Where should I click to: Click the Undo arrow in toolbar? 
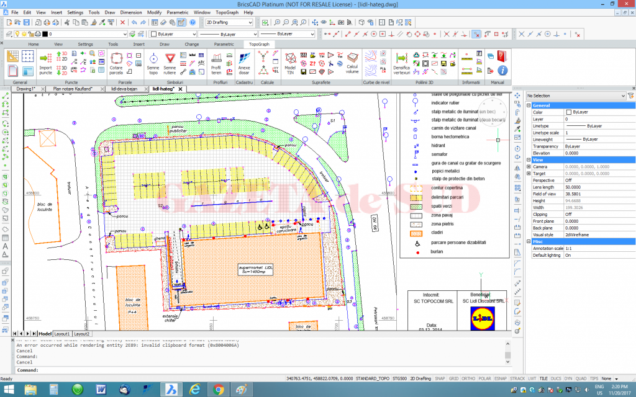point(134,22)
